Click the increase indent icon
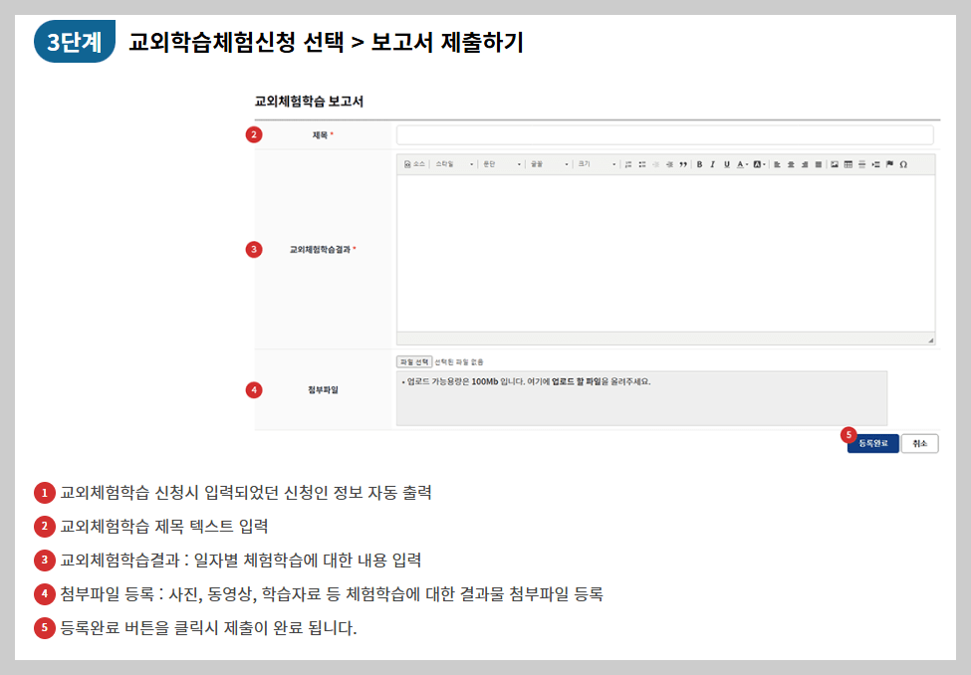The width and height of the screenshot is (971, 675). (x=671, y=165)
